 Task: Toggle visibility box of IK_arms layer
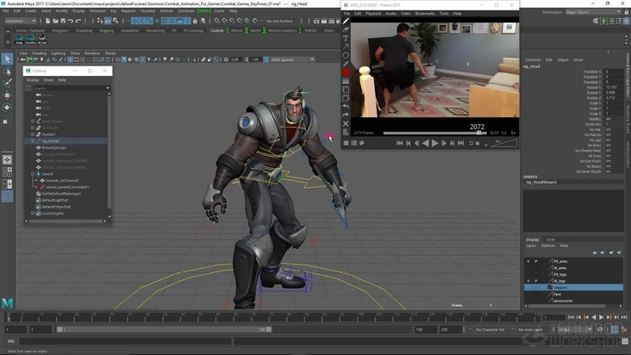[x=528, y=268]
